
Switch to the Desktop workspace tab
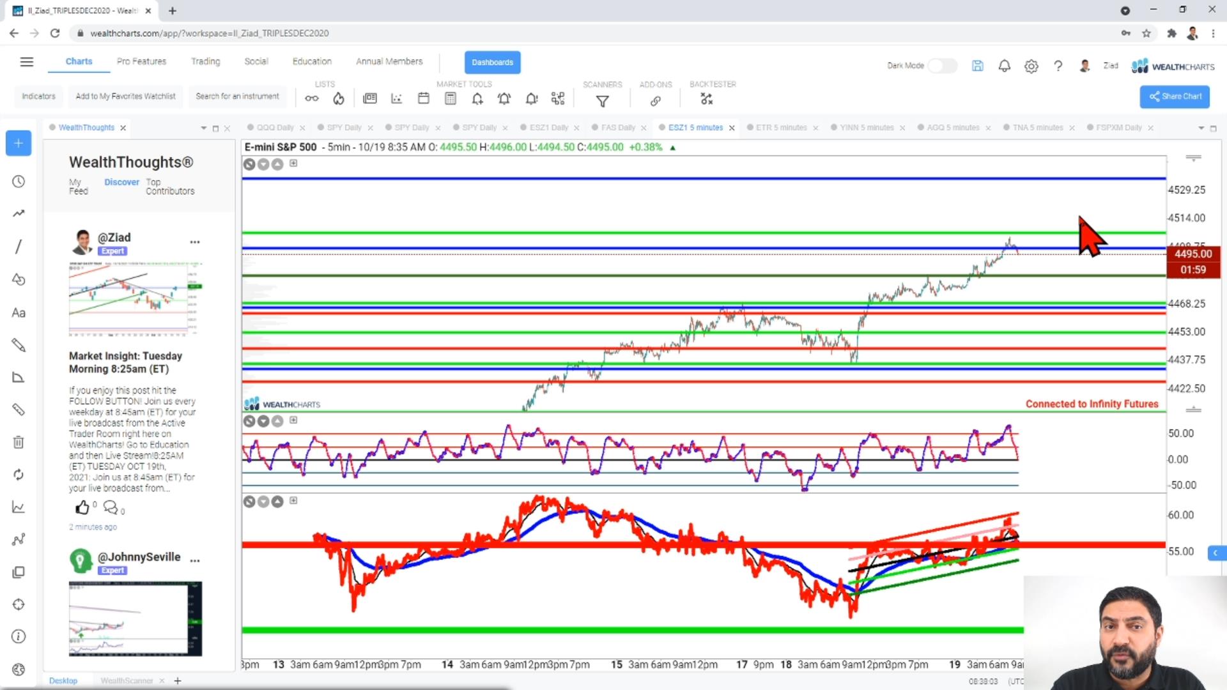click(x=63, y=681)
